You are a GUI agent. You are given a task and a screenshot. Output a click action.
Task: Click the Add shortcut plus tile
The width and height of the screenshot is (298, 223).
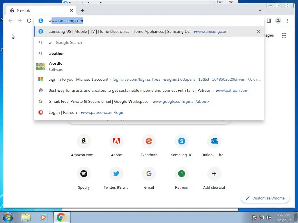click(214, 178)
